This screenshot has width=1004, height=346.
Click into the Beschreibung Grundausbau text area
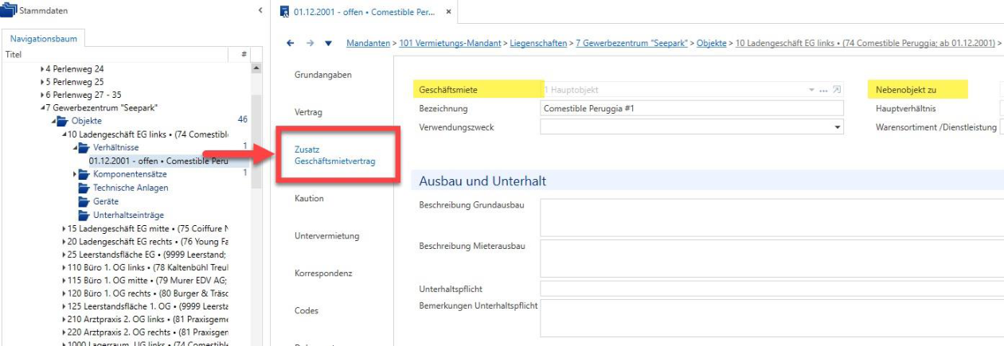click(x=772, y=217)
